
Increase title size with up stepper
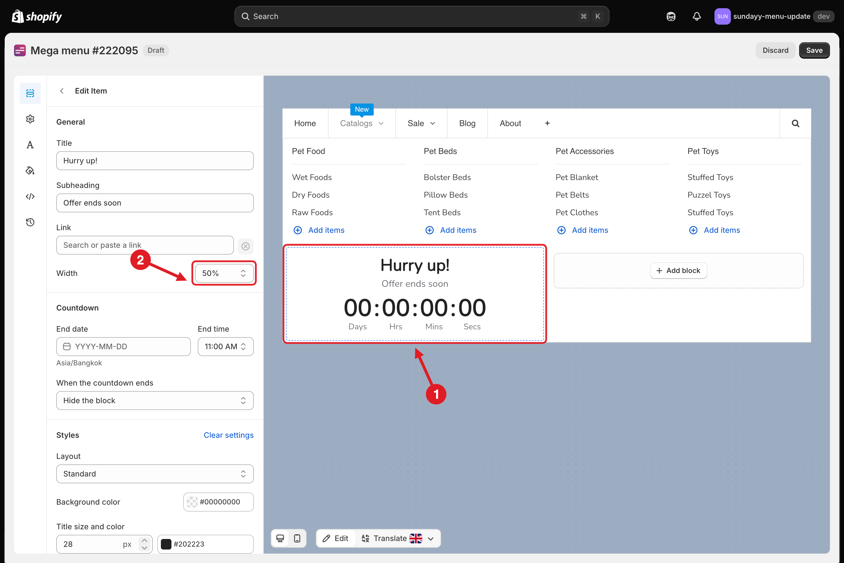pos(144,540)
